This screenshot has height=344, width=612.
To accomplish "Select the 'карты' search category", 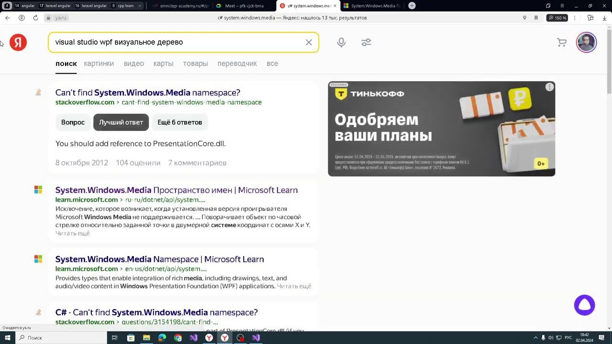I will pos(164,64).
